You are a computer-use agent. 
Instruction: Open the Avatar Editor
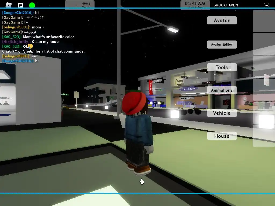pyautogui.click(x=222, y=45)
